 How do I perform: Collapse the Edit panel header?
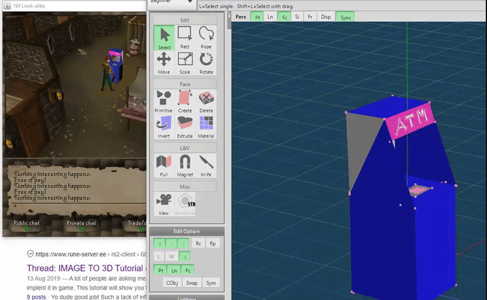pos(185,20)
